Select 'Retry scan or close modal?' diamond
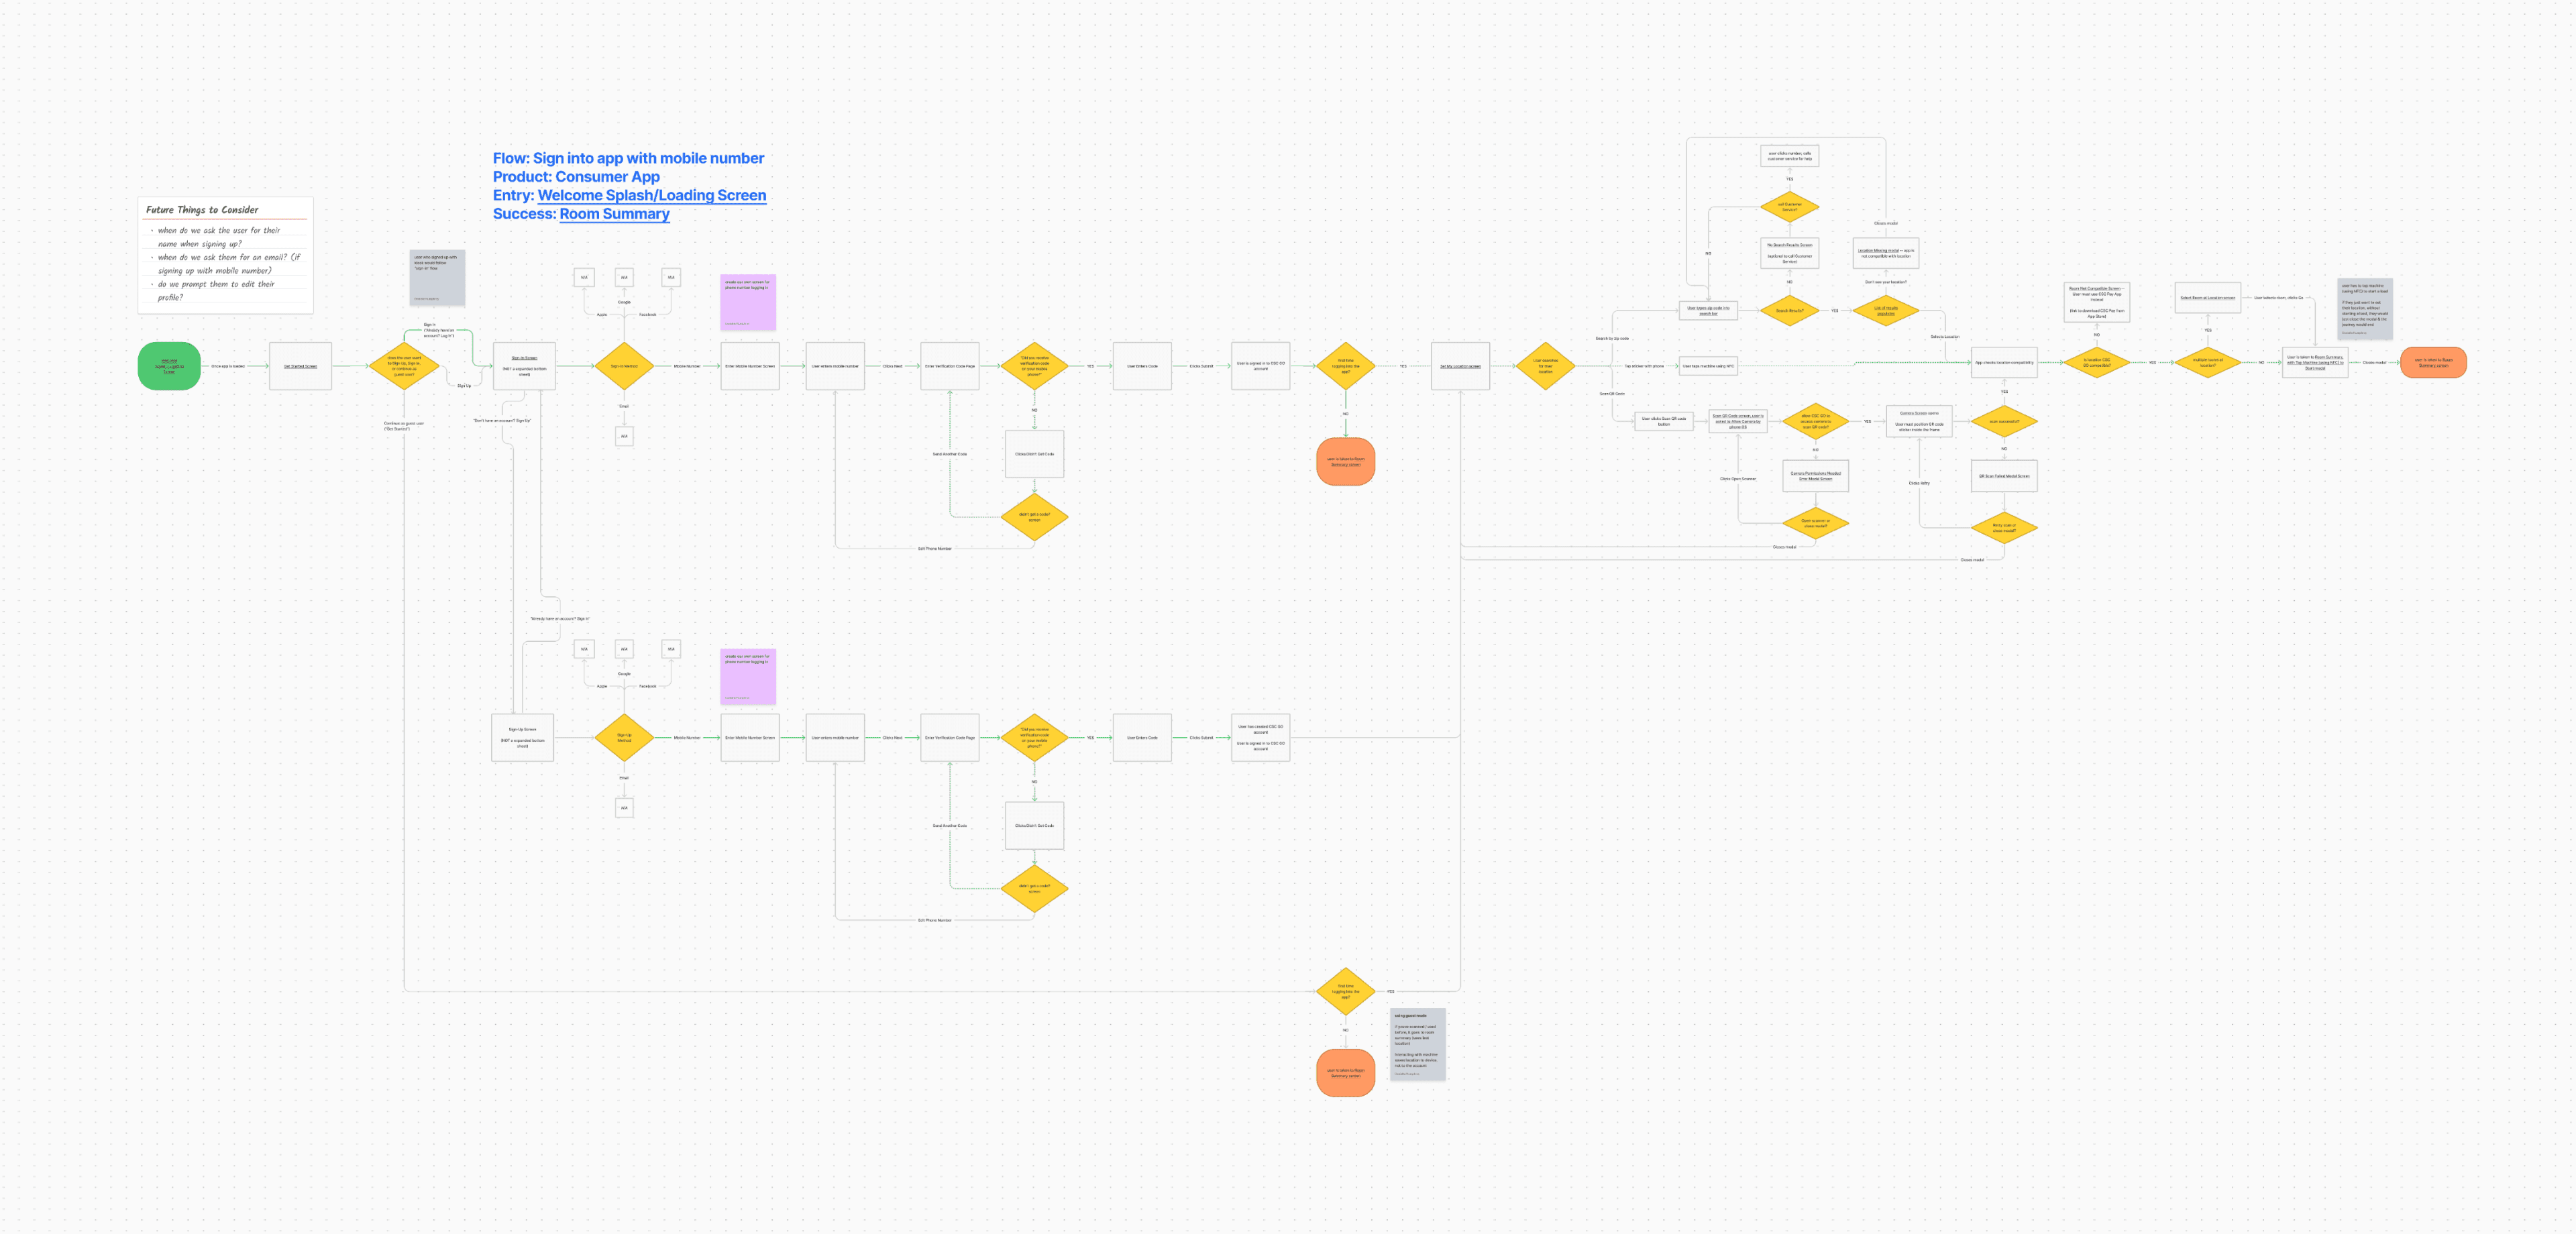Image resolution: width=2576 pixels, height=1234 pixels. (x=2004, y=528)
